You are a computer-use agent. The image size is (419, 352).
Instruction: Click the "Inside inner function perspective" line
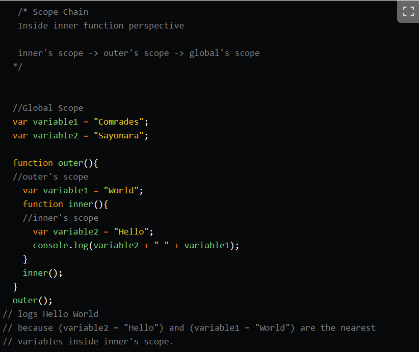(101, 25)
